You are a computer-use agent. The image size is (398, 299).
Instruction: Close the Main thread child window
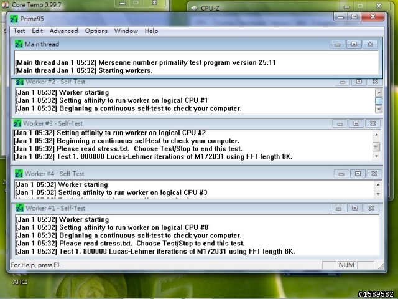(371, 44)
